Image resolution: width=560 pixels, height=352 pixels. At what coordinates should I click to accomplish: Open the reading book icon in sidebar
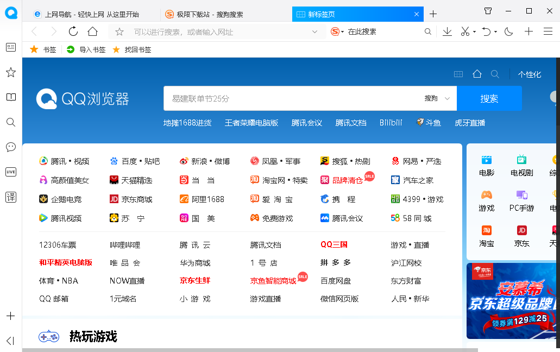[11, 97]
